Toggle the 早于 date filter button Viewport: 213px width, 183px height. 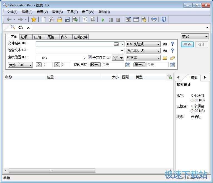[x=140, y=65]
